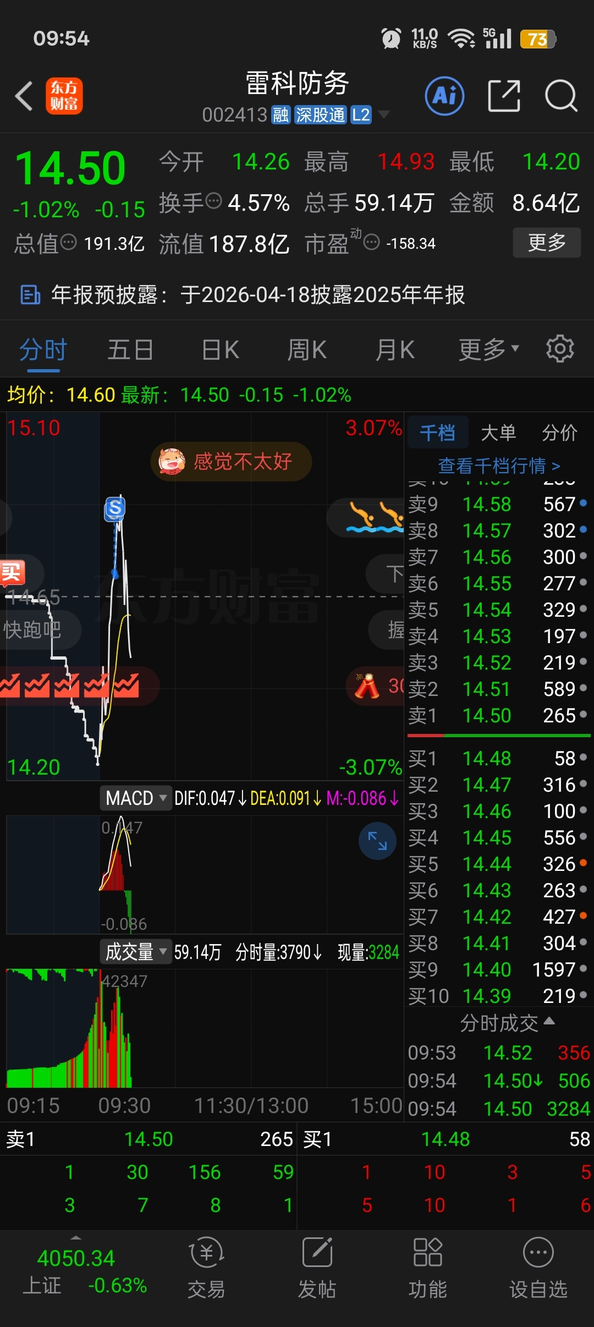Open the 上证 4050.34 index quote
Viewport: 594px width, 1327px height.
point(76,1271)
